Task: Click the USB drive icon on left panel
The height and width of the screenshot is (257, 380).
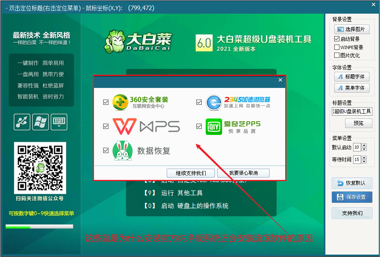Action: click(22, 122)
